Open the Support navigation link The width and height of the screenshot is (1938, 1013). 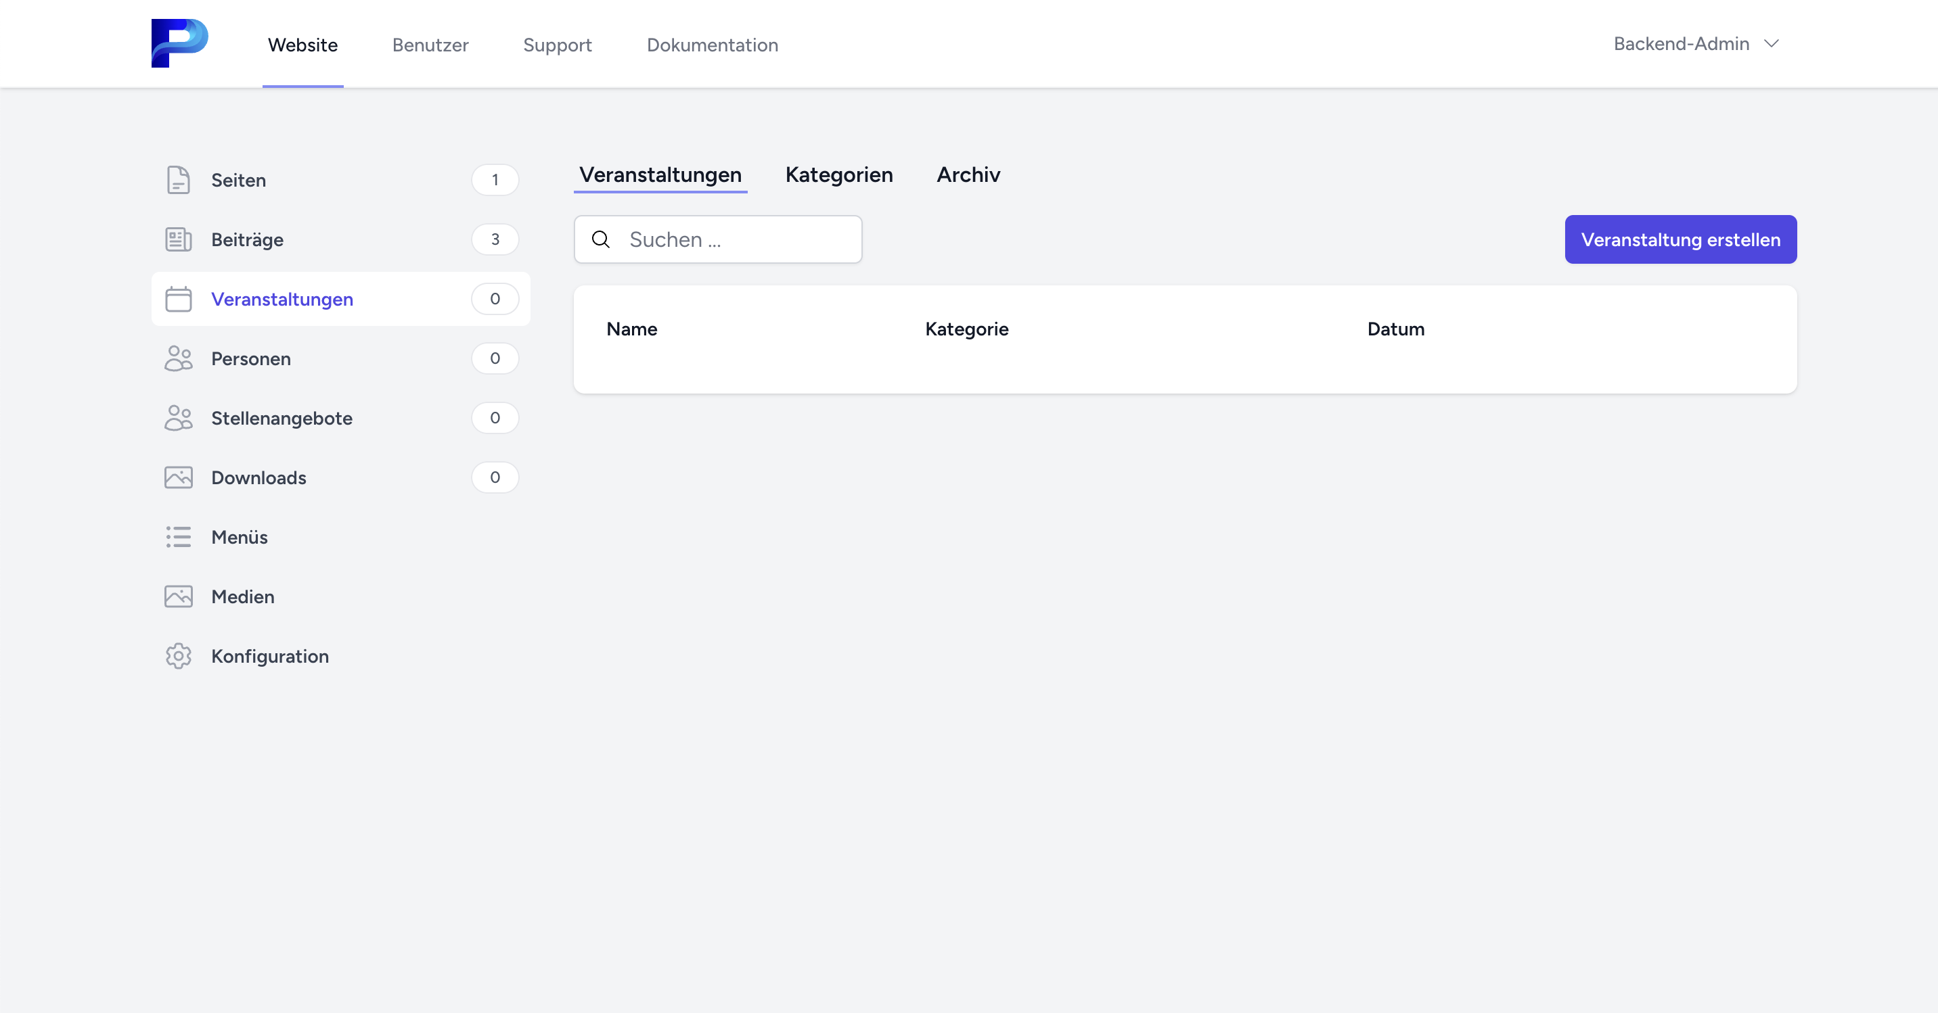[x=557, y=45]
